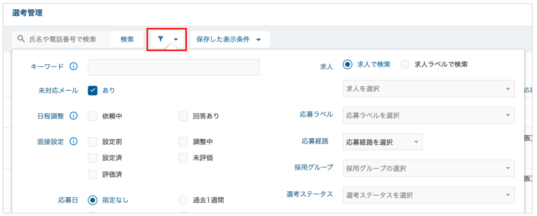
Task: Check the 未評価 checkbox
Action: pyautogui.click(x=183, y=158)
